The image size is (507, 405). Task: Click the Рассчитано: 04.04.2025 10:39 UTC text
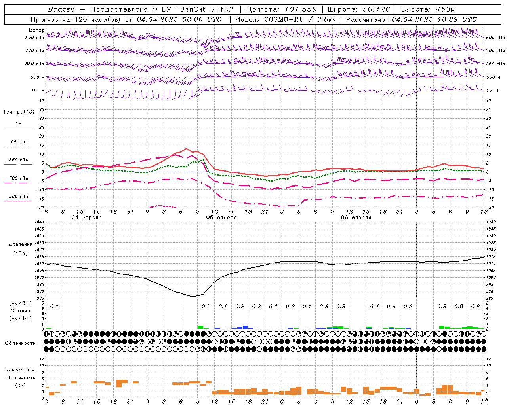tap(411, 19)
